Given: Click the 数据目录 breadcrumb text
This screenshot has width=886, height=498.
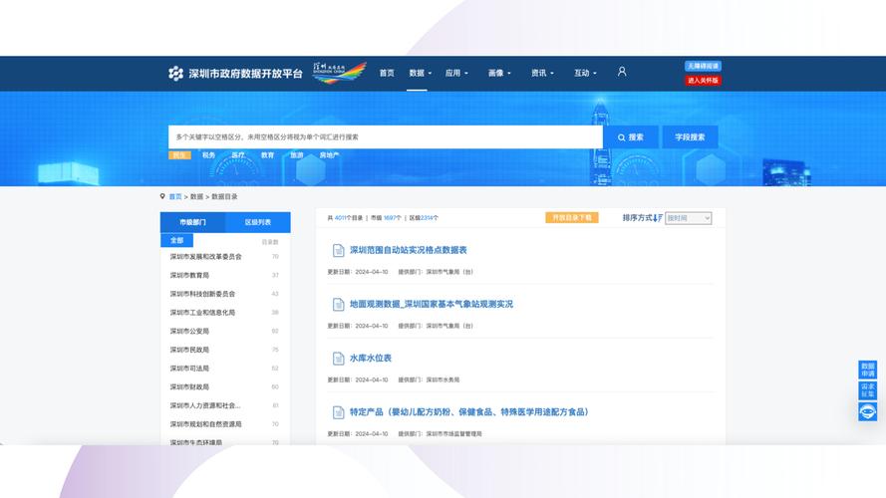Looking at the screenshot, I should [x=224, y=197].
